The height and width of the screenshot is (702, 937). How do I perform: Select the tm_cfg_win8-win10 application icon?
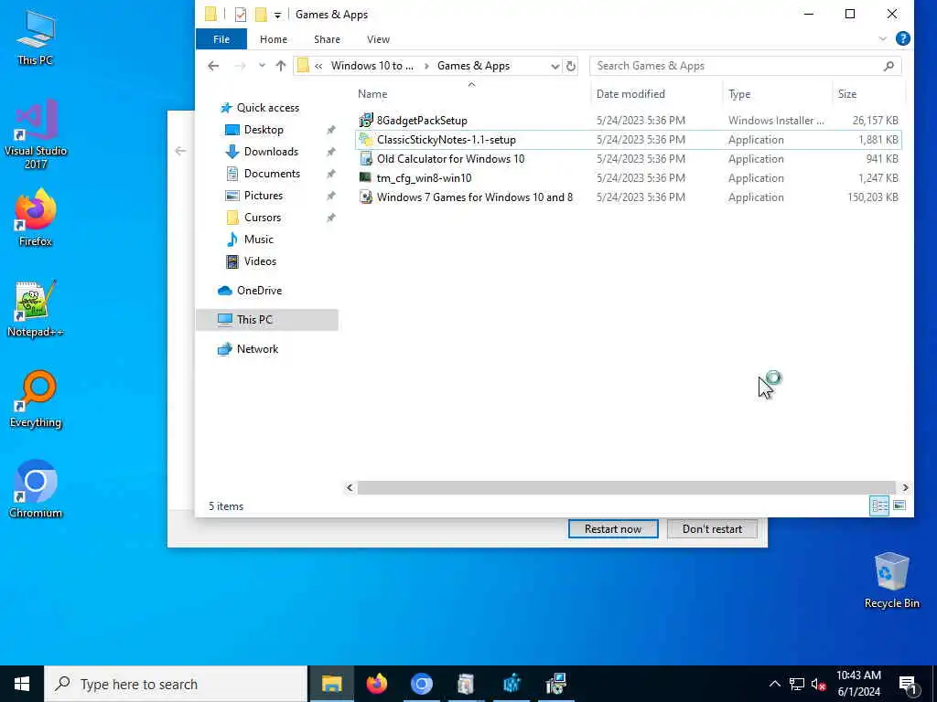[366, 178]
